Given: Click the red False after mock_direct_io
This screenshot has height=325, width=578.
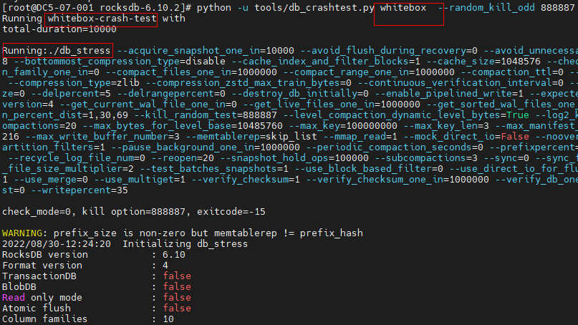Looking at the screenshot, I should pyautogui.click(x=514, y=136).
